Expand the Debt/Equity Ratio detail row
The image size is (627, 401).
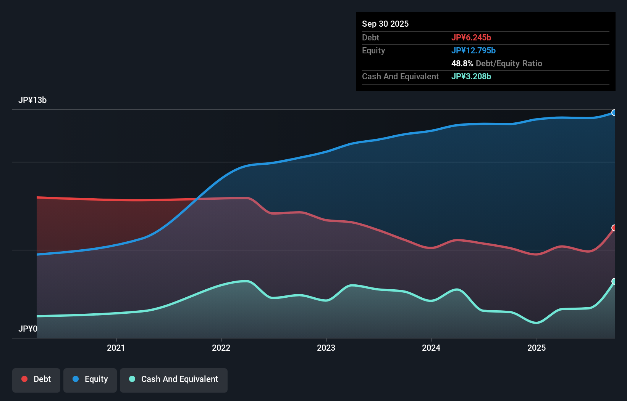click(x=497, y=63)
